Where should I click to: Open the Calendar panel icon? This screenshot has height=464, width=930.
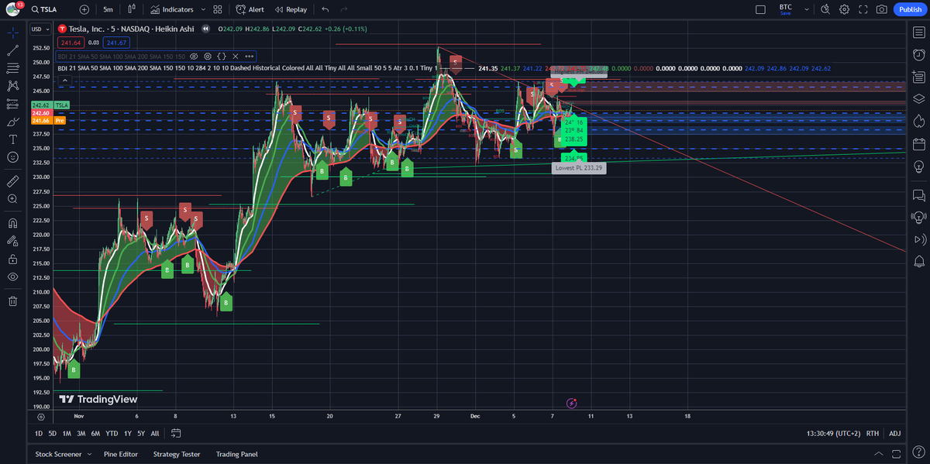[x=918, y=143]
